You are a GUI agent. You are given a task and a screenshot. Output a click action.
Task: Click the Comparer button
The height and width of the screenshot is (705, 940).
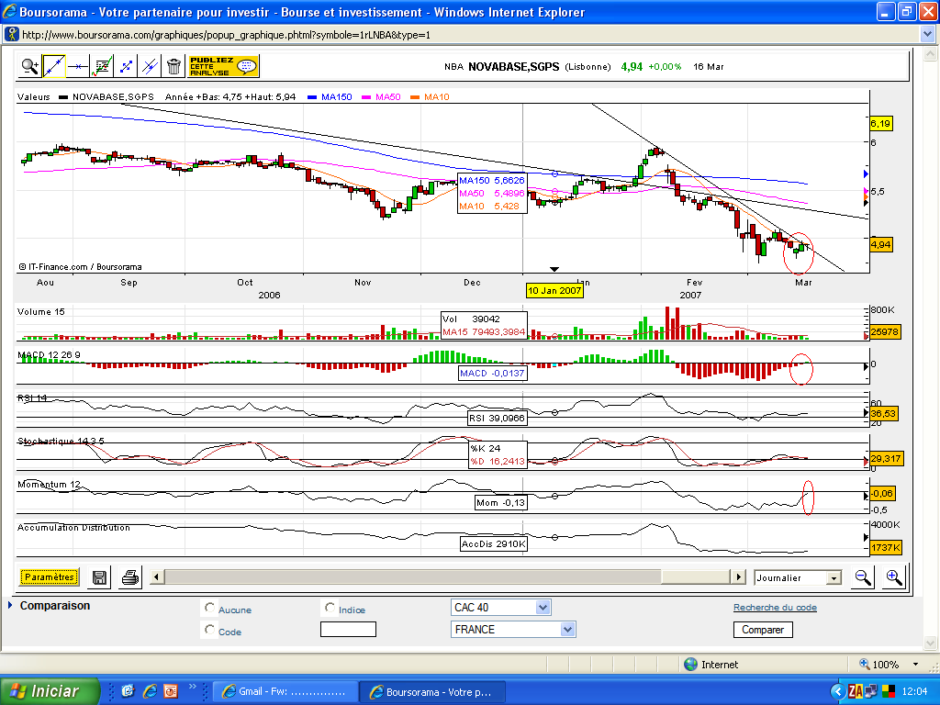(x=763, y=630)
